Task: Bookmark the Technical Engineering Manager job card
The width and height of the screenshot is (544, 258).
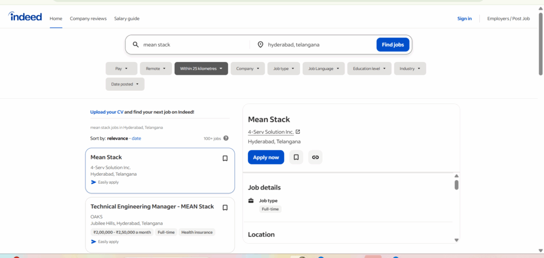Action: 225,208
